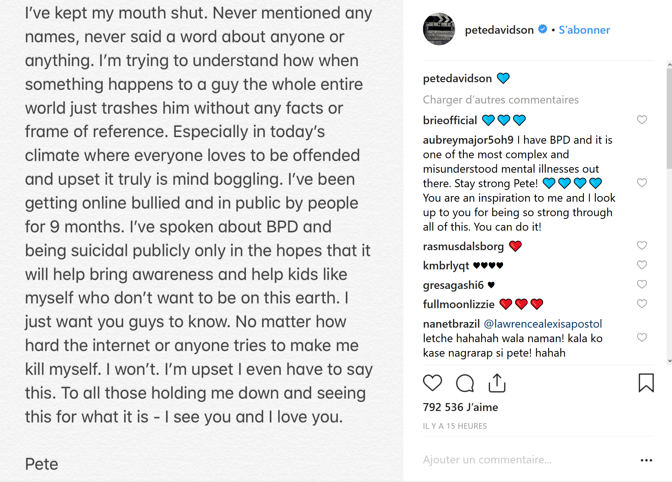
Task: Like aubreymajor5oh9's BPD comment
Action: coord(642,183)
